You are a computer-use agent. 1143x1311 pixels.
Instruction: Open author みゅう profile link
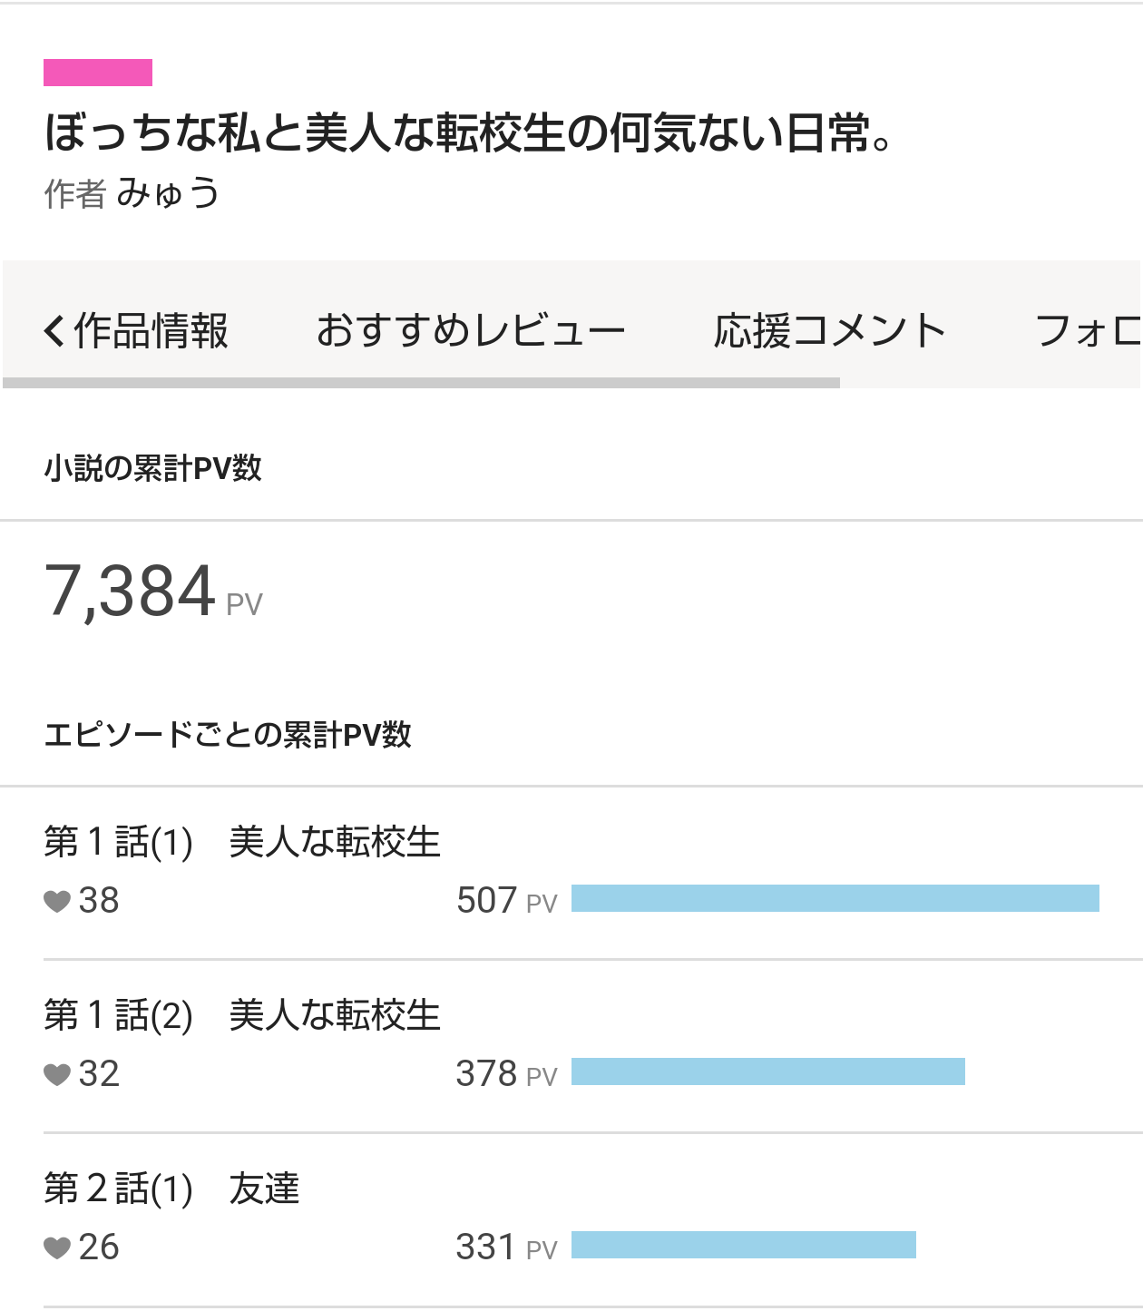tap(168, 193)
